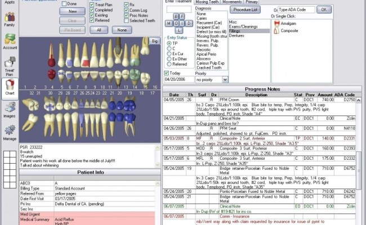This screenshot has width=366, height=225.
Task: Open the Procedure List
Action: pos(246,10)
